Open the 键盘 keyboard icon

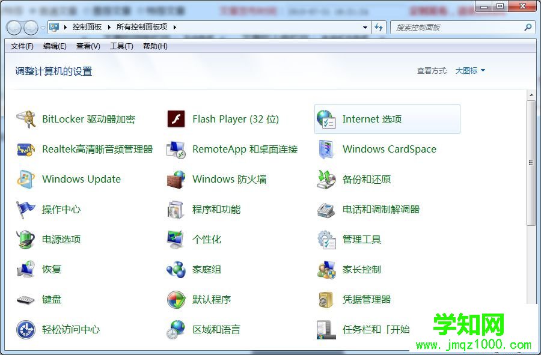[26, 299]
